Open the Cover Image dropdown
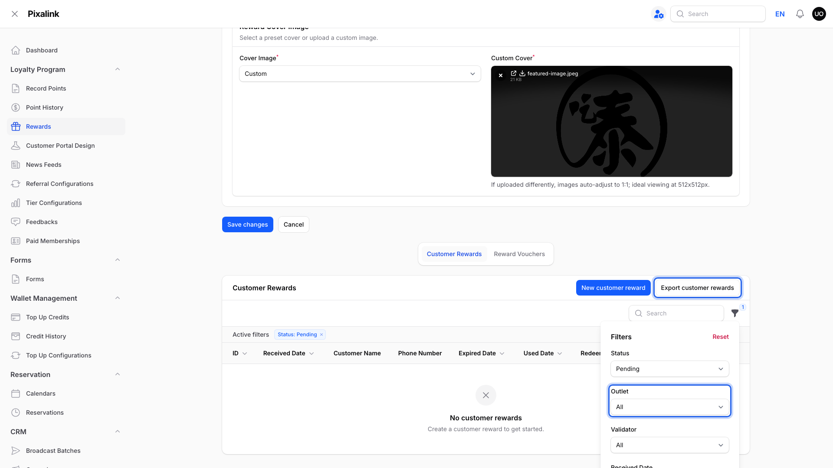The image size is (833, 468). point(360,74)
